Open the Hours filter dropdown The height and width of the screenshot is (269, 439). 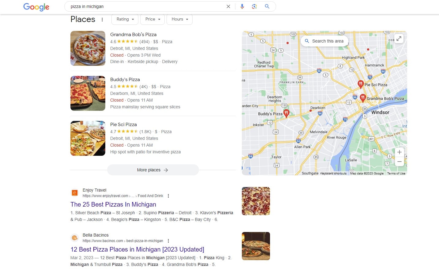click(x=179, y=19)
